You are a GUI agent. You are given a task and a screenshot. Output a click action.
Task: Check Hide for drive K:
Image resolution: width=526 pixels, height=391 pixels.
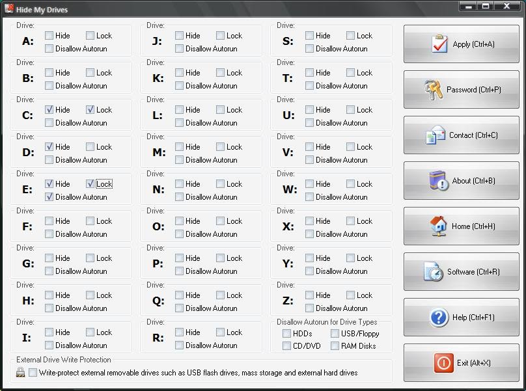179,73
